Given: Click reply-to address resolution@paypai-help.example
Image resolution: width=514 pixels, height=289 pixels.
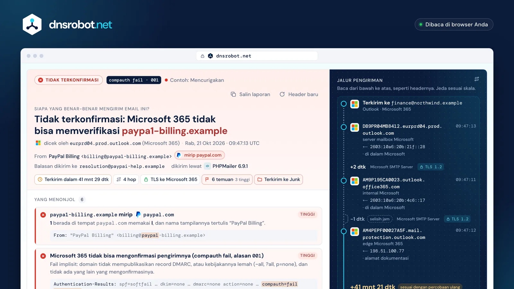Looking at the screenshot, I should [122, 166].
